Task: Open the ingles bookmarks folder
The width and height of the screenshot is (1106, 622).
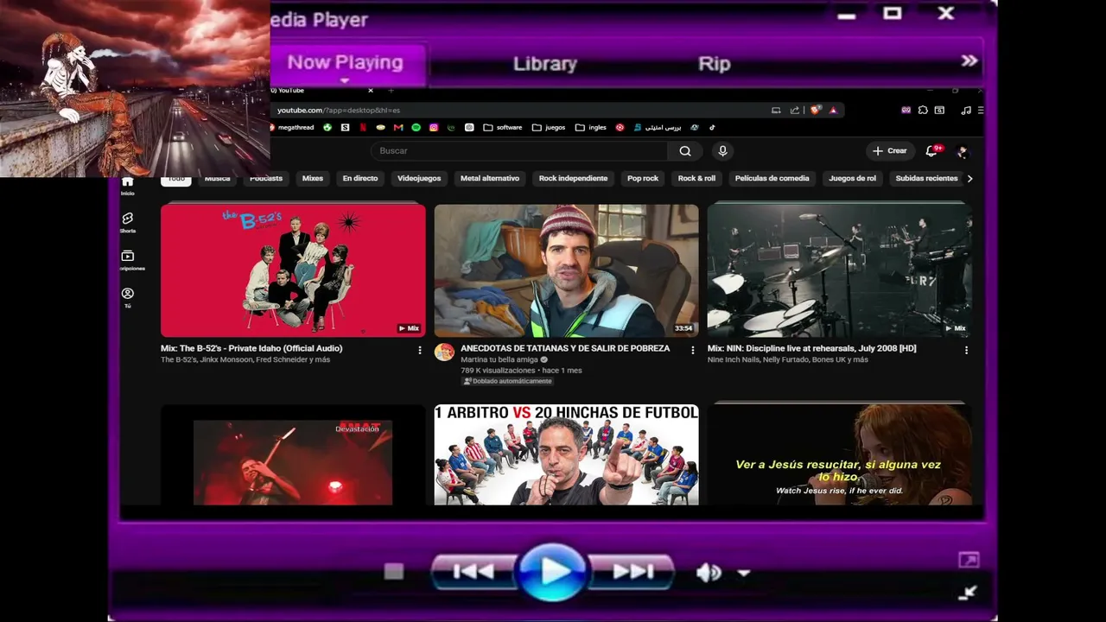Action: point(591,128)
